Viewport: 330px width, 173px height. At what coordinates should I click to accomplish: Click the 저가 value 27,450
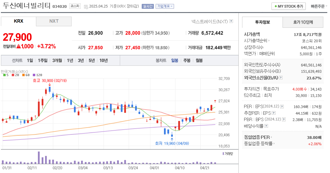point(133,48)
